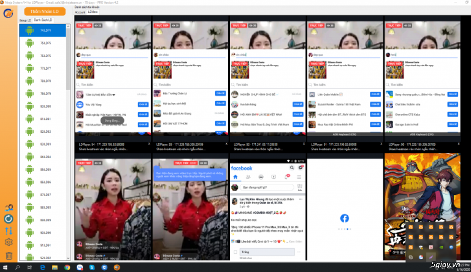
Task: Close the LDPlayer 92 view panel
Action: pyautogui.click(x=304, y=144)
